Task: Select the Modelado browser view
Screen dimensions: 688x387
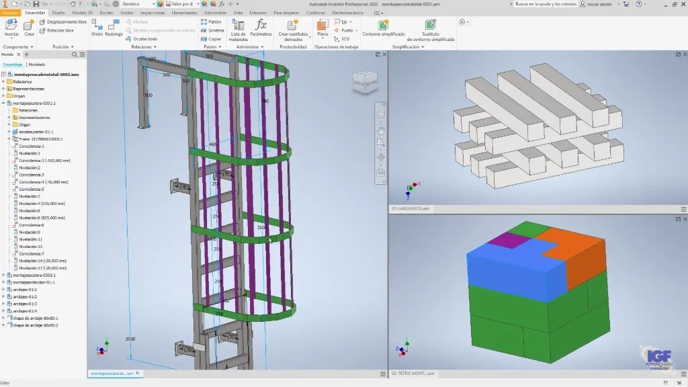Action: click(37, 64)
